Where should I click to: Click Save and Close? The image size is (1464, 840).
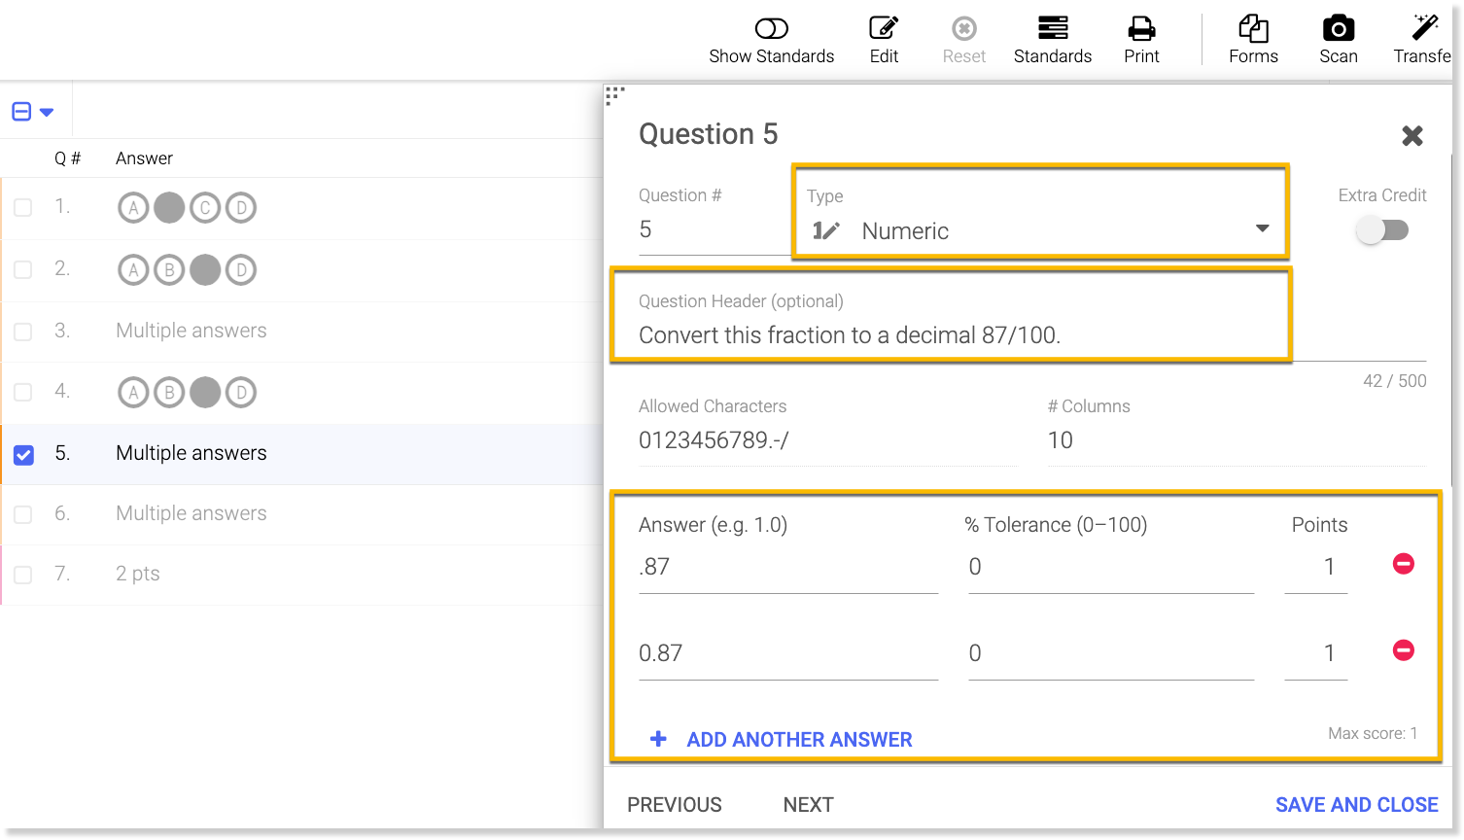pyautogui.click(x=1356, y=805)
